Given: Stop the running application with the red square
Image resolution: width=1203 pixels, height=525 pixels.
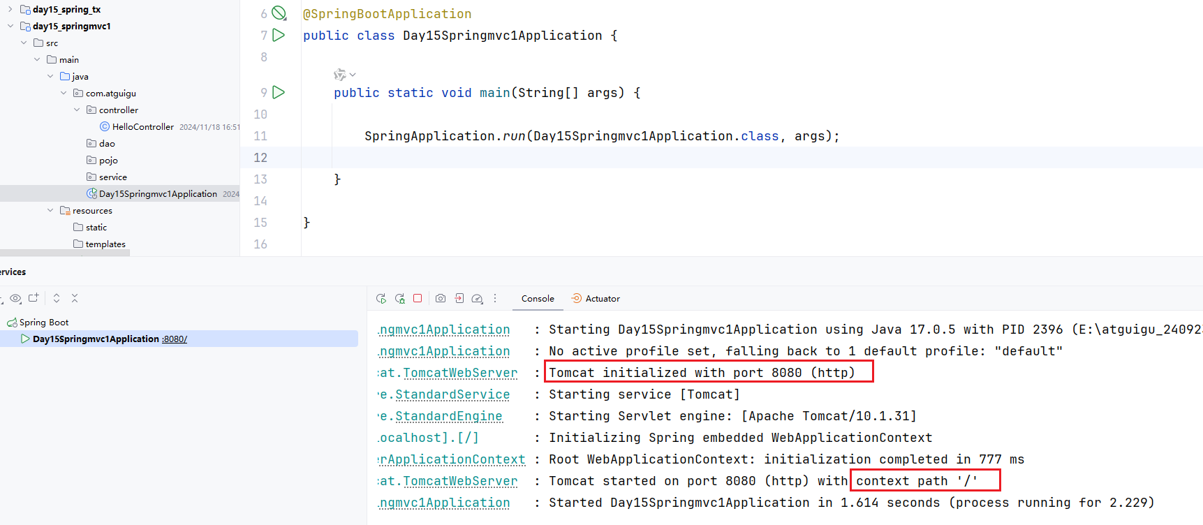Looking at the screenshot, I should [418, 298].
